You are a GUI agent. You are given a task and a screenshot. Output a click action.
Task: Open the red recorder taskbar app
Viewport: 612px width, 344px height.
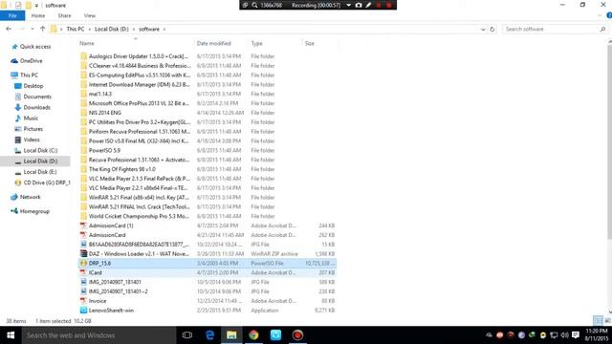coord(297,335)
